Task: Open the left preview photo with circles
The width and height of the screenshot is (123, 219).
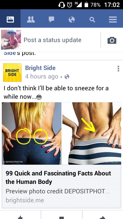Action: click(x=32, y=133)
